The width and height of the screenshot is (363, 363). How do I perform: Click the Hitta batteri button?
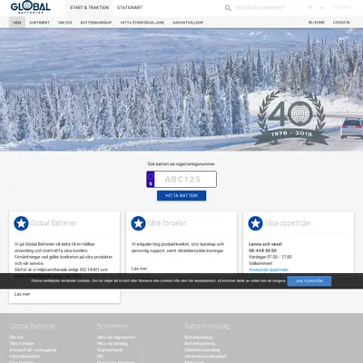[x=181, y=196]
